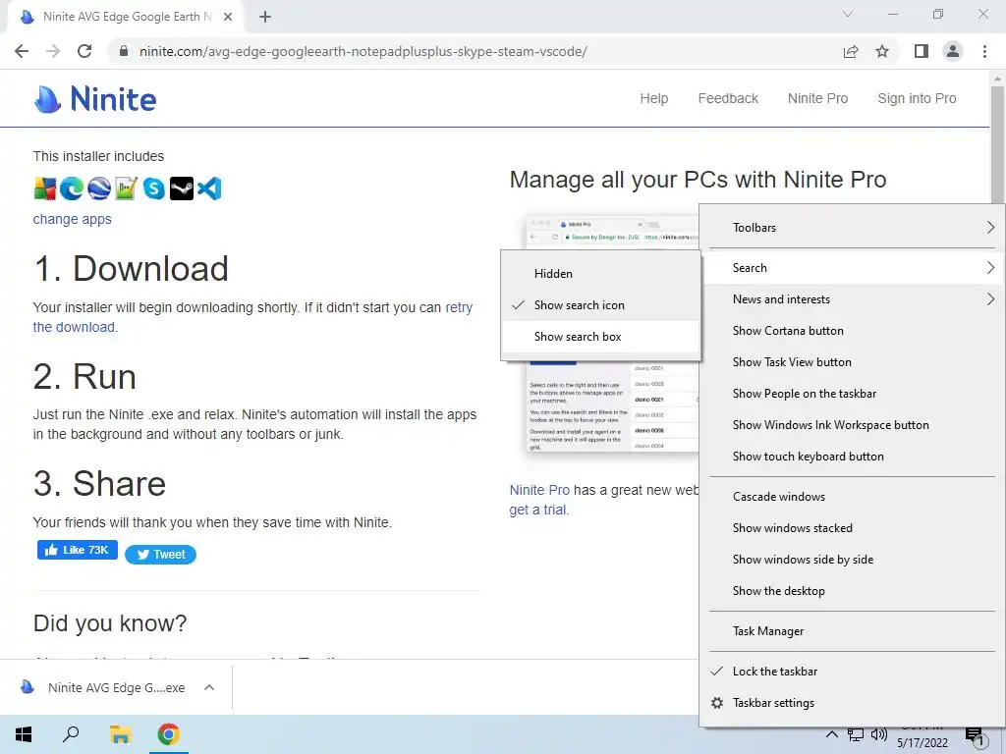This screenshot has height=754, width=1006.
Task: Close the Ninite browser tab
Action: coord(228,17)
